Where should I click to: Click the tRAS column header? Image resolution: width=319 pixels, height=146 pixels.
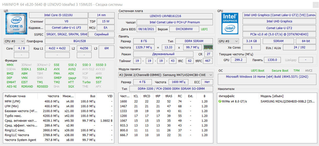(x=169, y=96)
